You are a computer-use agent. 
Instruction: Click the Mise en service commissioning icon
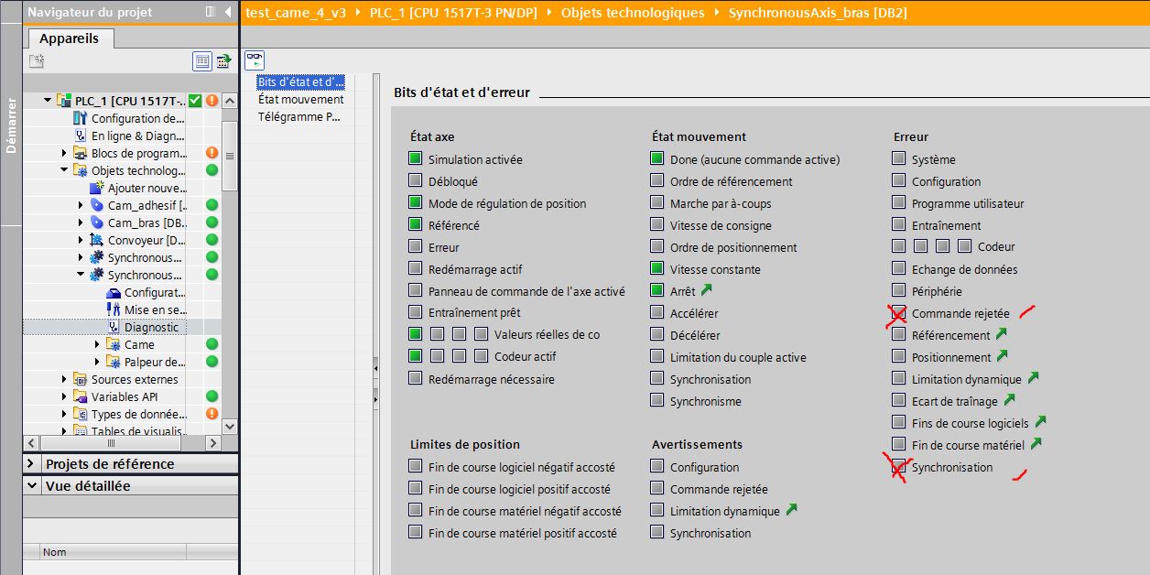pyautogui.click(x=114, y=309)
